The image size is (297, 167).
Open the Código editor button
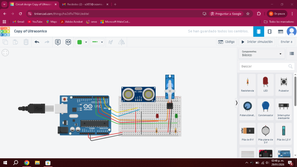click(x=227, y=42)
